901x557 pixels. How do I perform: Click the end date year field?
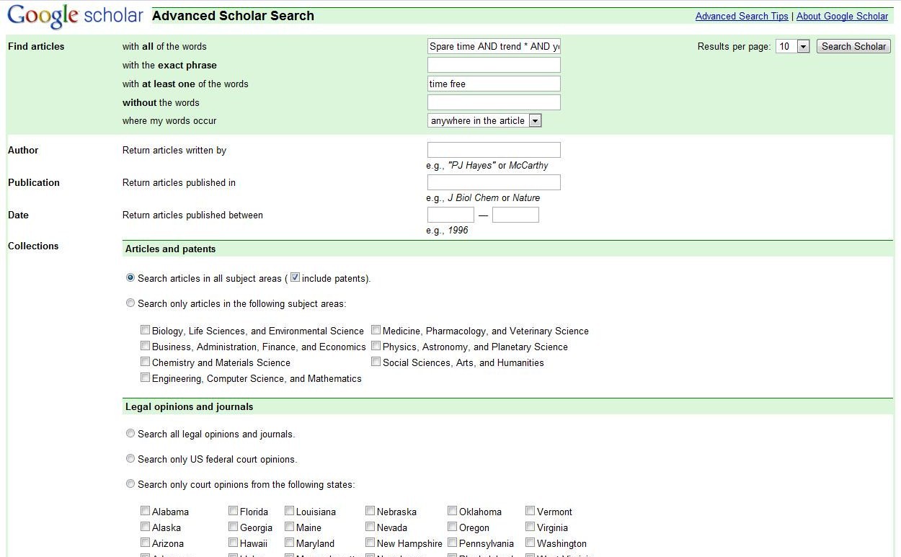coord(515,215)
